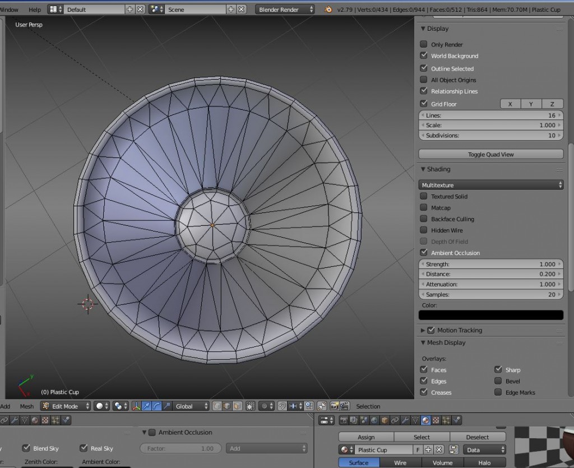The width and height of the screenshot is (574, 468).
Task: Select the Physics properties icon
Action: pyautogui.click(x=456, y=420)
